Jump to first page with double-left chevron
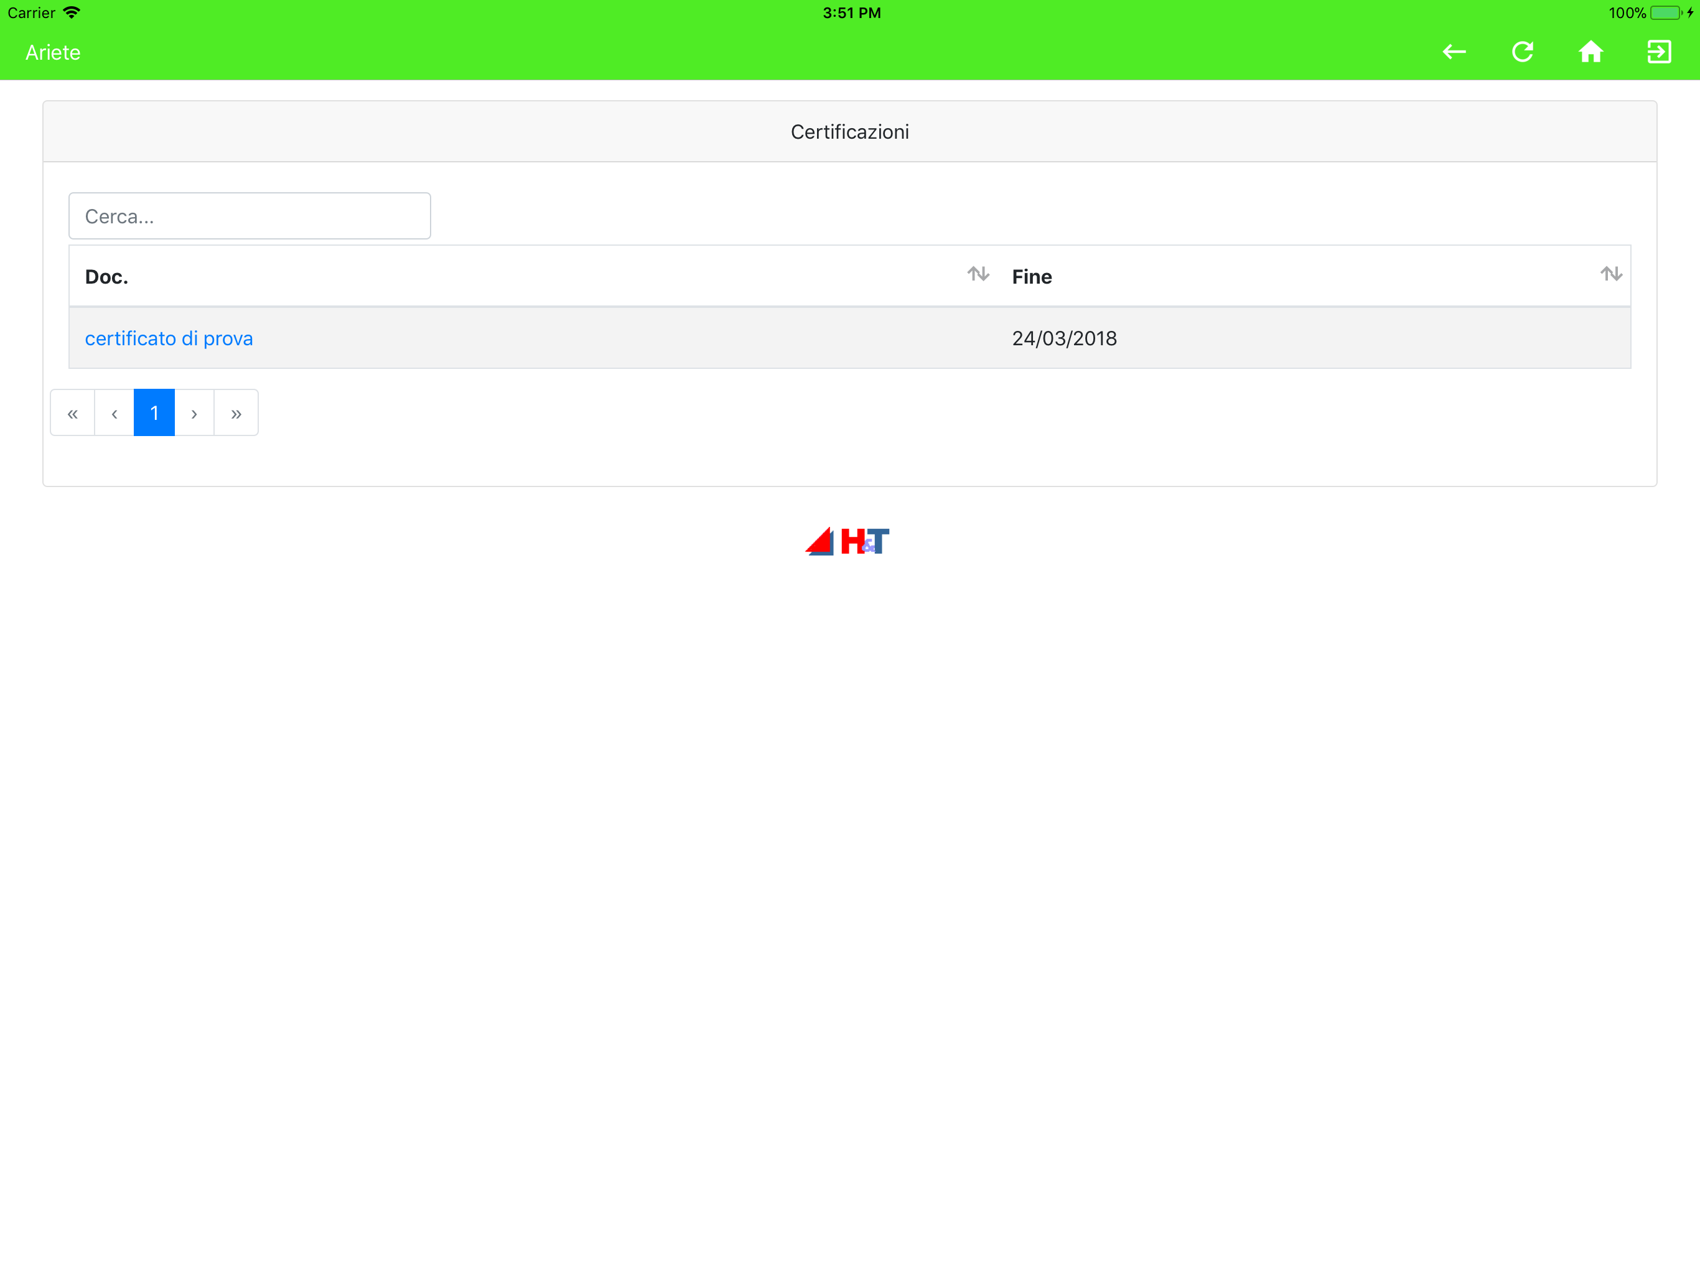 point(72,414)
